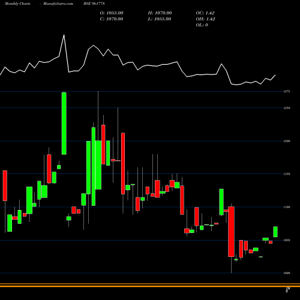This screenshot has width=300, height=300.
Task: Click the 1100 price axis label
Action: (x=287, y=207)
